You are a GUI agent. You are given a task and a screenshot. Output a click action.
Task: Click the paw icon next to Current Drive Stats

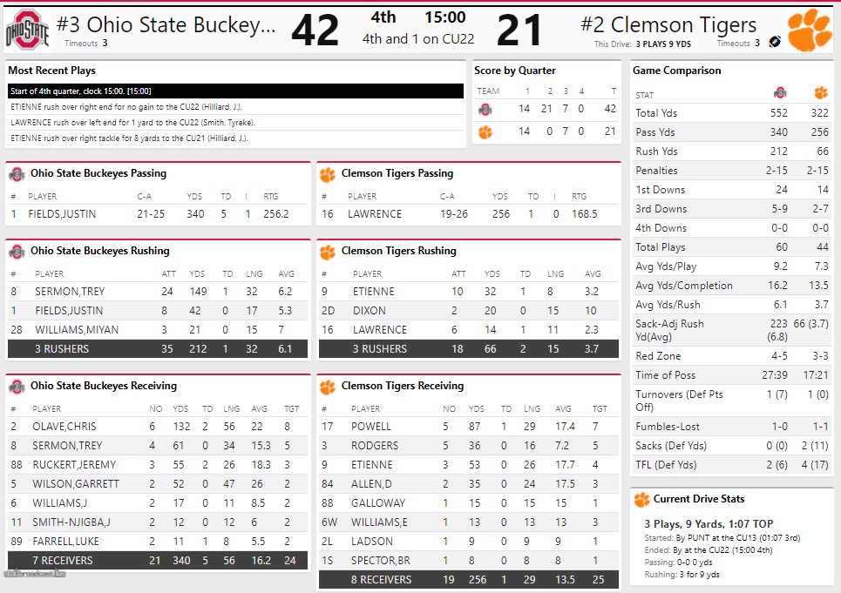click(x=641, y=500)
